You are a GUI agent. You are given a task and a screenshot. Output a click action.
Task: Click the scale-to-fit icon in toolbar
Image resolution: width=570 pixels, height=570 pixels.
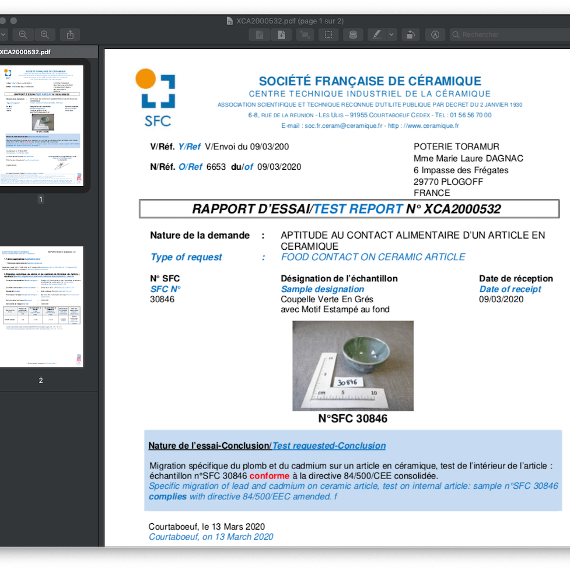click(305, 34)
